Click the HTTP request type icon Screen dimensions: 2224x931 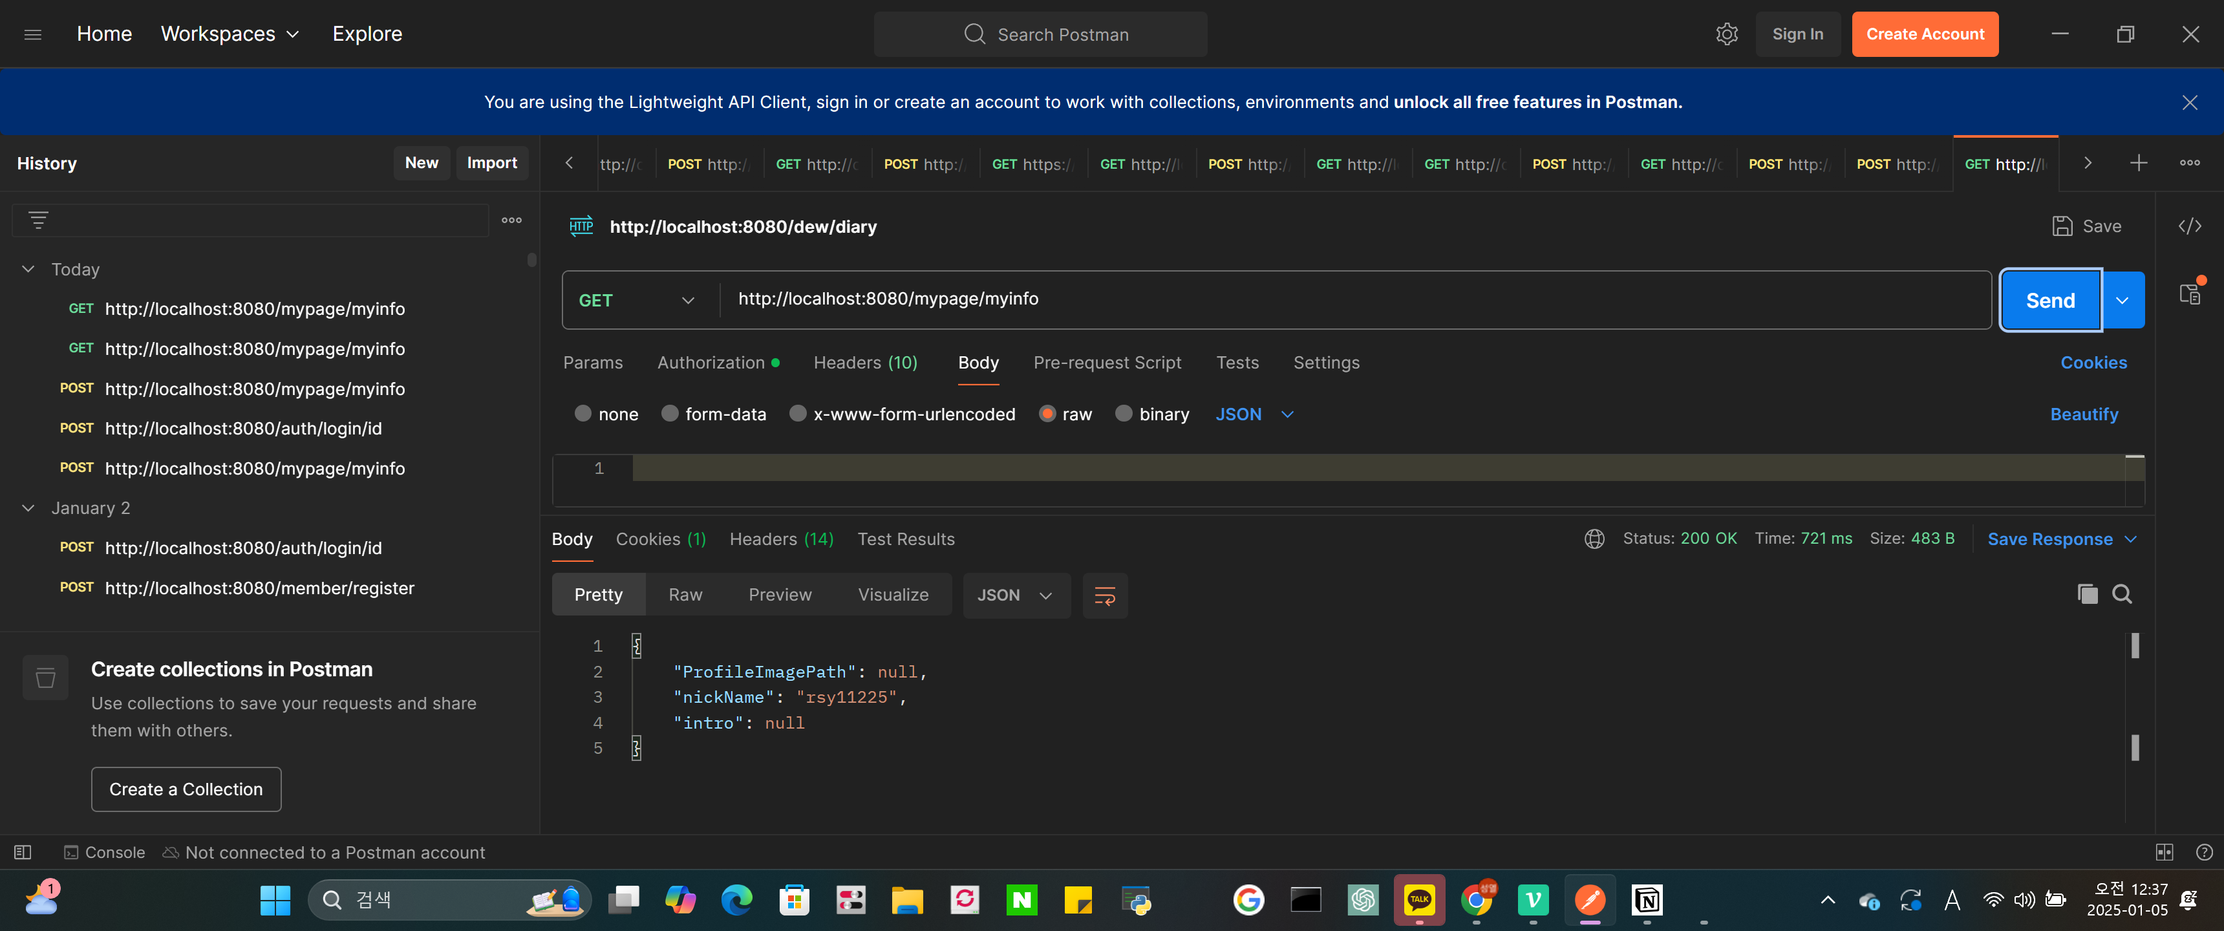coord(581,226)
